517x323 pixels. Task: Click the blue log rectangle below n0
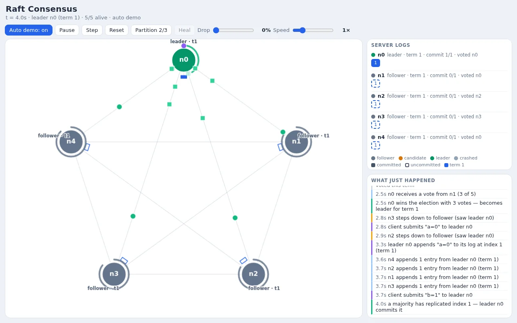tap(184, 77)
